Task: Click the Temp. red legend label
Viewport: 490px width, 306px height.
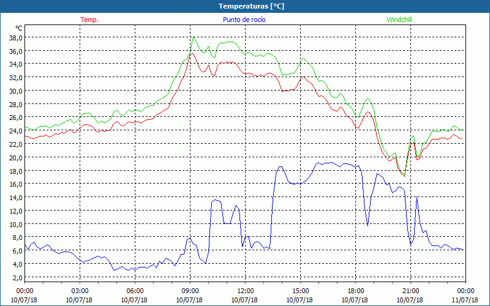Action: [89, 20]
